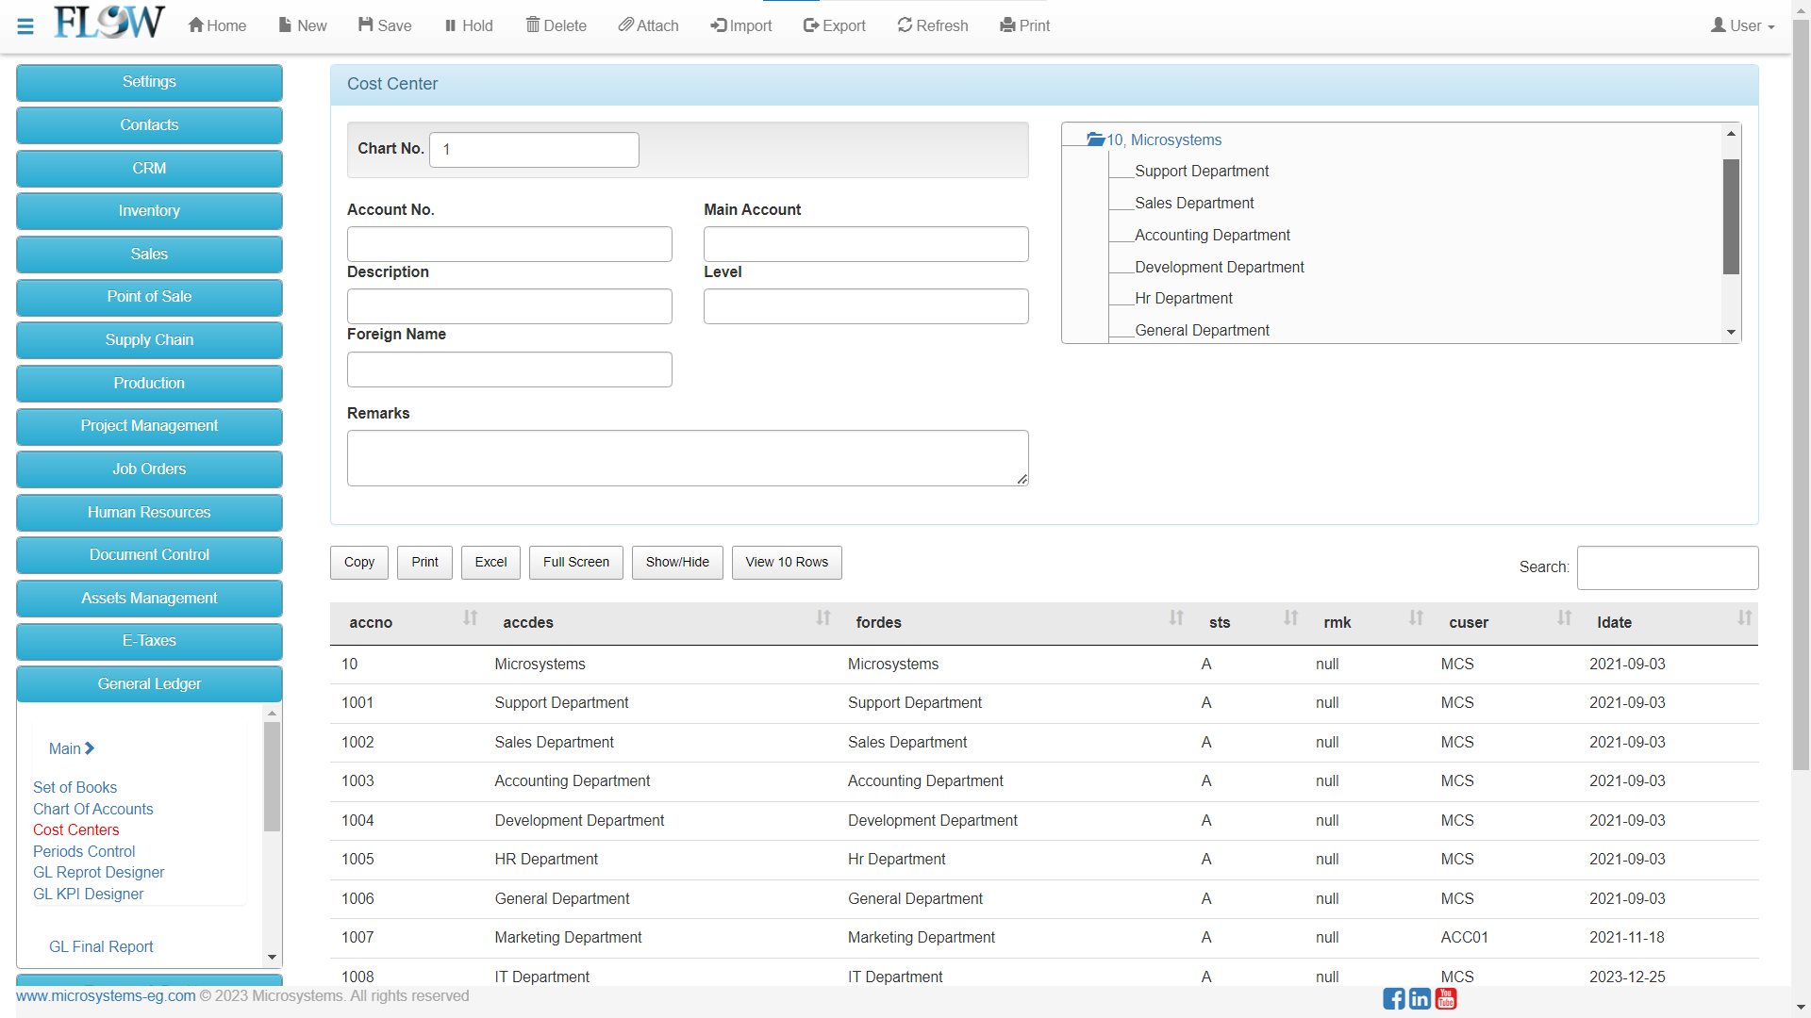Open the Facebook icon in footer

1393,998
